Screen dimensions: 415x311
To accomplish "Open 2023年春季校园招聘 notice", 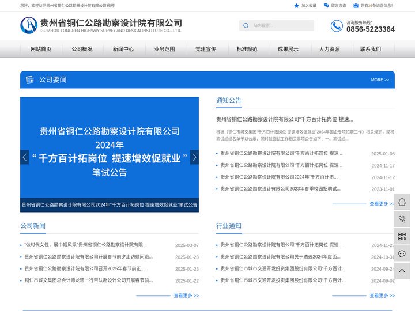I will (281, 189).
